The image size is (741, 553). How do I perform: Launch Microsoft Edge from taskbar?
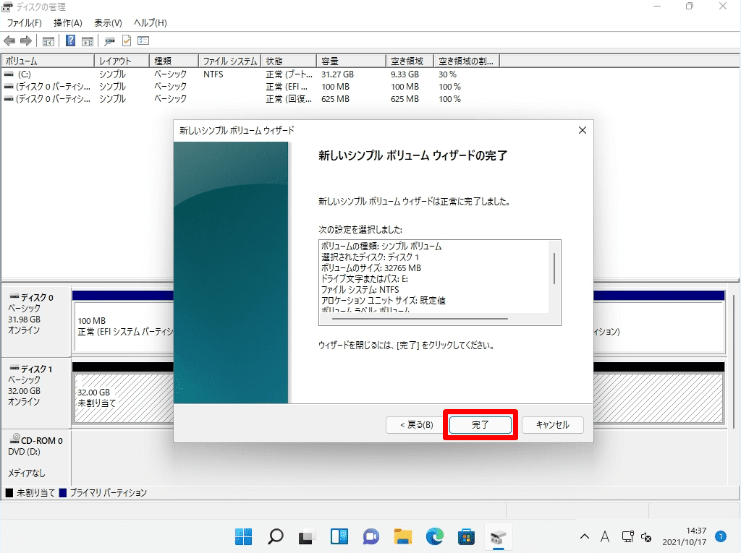coord(435,536)
